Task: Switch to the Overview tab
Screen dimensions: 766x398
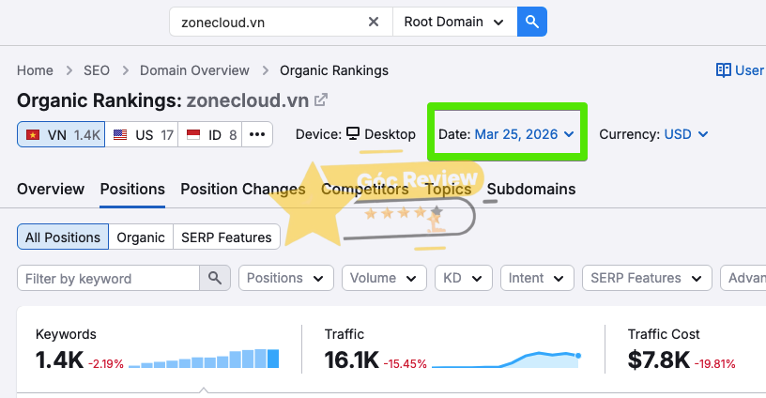Action: coord(51,189)
